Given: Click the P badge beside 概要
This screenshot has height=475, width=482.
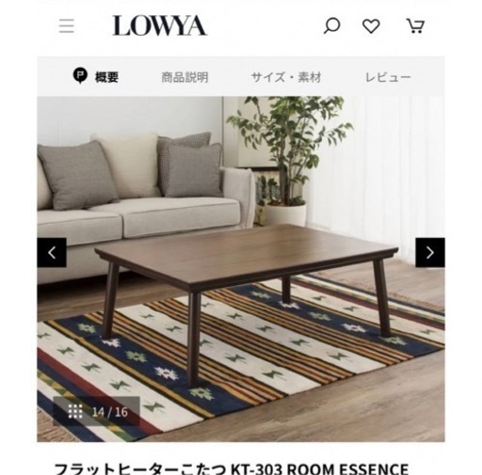Looking at the screenshot, I should click(80, 76).
